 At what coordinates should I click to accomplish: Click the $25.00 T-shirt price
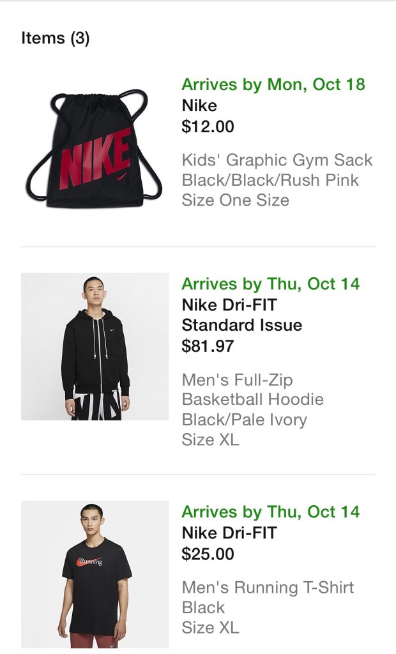(208, 554)
